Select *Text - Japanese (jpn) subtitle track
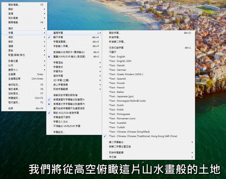Viewport: 226px width, 179px height. coord(149,97)
